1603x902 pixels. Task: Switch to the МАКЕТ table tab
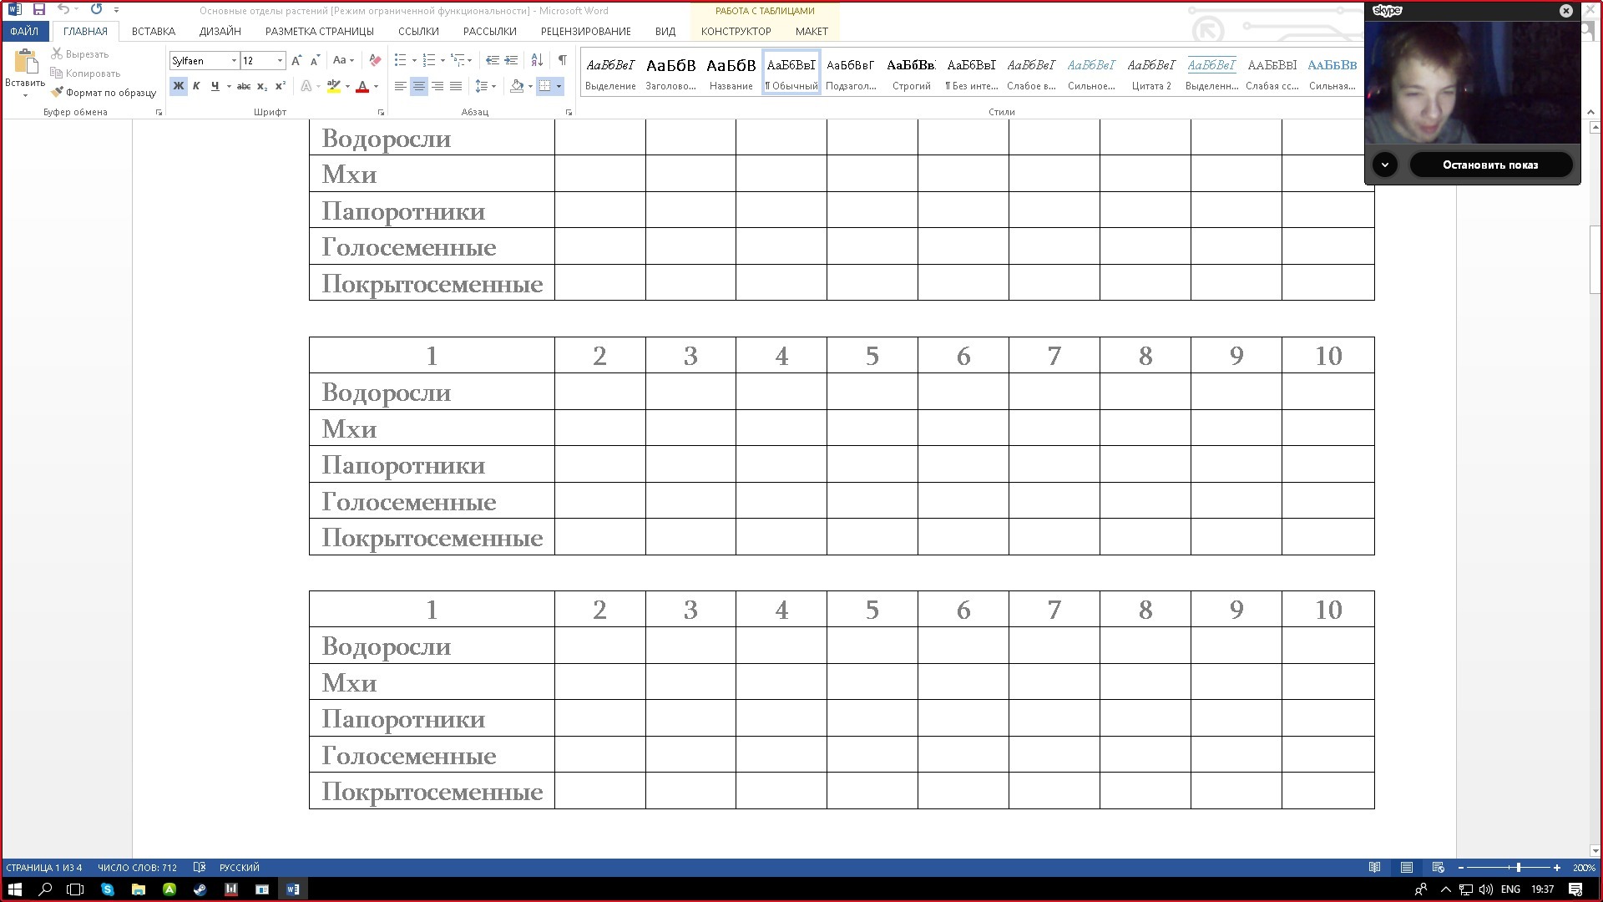[x=811, y=31]
